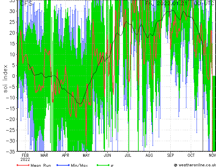Click the 'soi index' axis title
Image resolution: width=216 pixels, height=167 pixels.
coord(5,78)
